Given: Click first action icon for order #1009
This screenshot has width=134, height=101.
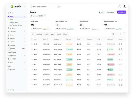Looking at the screenshot, I should click(x=119, y=59).
